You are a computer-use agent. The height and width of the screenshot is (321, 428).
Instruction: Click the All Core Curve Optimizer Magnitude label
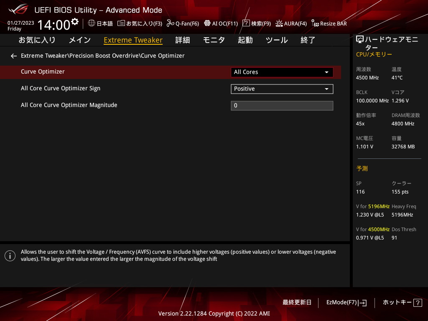click(x=69, y=105)
